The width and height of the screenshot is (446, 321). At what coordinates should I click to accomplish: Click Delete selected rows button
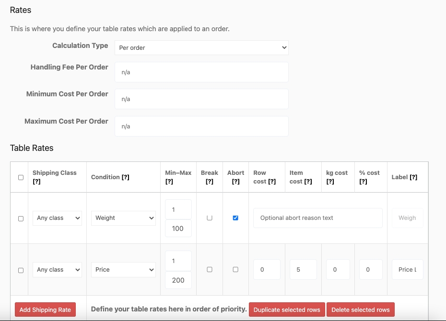point(361,310)
